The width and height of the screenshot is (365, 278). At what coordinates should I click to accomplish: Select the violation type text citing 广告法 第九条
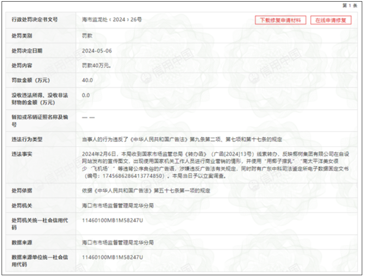(182, 139)
